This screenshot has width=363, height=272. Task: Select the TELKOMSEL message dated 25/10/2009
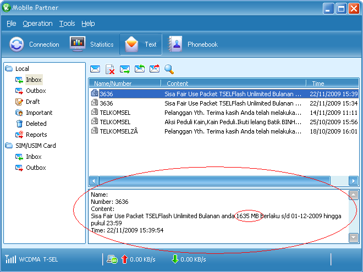pos(224,122)
